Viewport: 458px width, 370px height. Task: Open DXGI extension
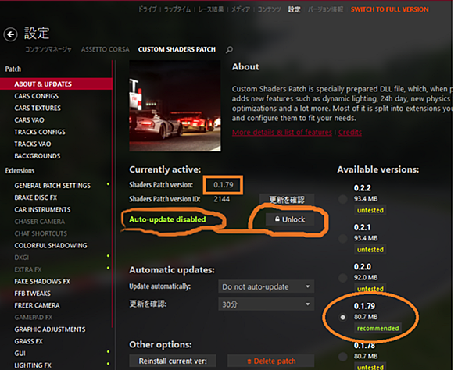point(22,258)
